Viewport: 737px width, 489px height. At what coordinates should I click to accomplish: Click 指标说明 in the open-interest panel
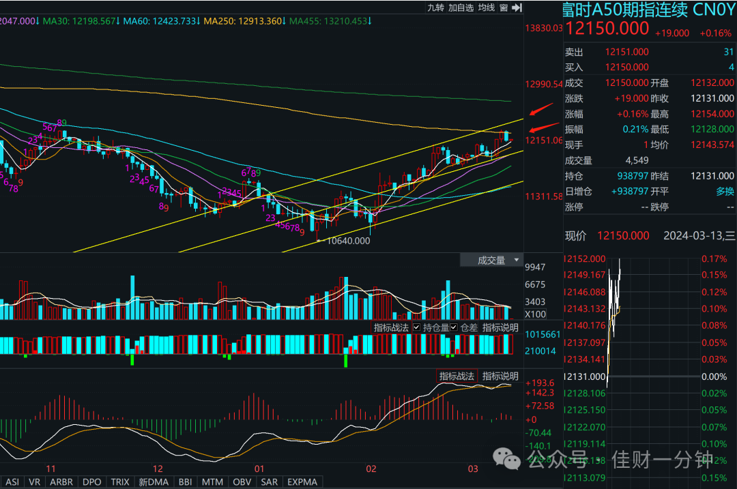tap(500, 327)
